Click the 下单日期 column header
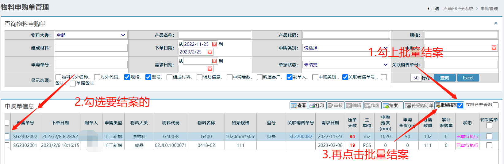 click(60, 122)
